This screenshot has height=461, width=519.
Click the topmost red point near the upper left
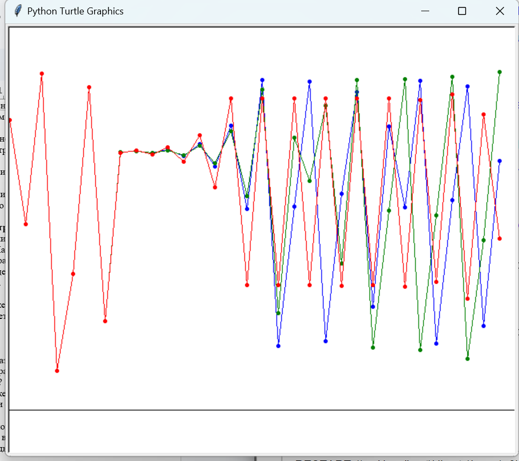tap(42, 74)
